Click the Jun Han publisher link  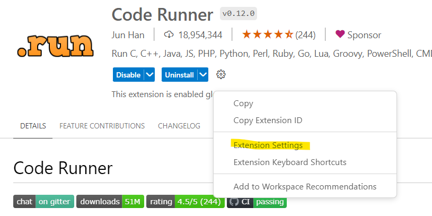[x=128, y=35]
